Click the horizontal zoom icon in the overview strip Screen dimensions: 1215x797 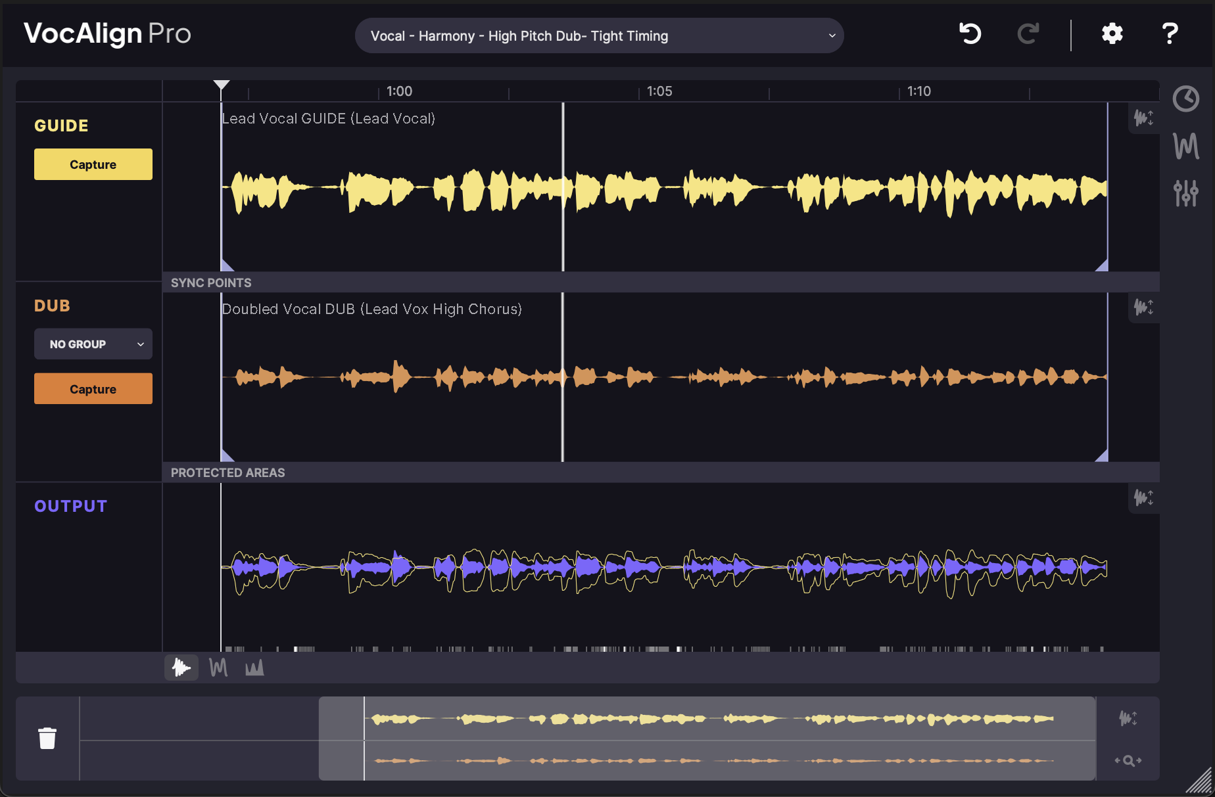click(x=1128, y=761)
